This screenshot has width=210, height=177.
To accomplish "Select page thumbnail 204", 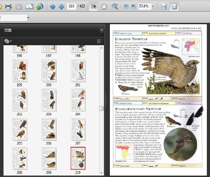I will click(x=78, y=100).
